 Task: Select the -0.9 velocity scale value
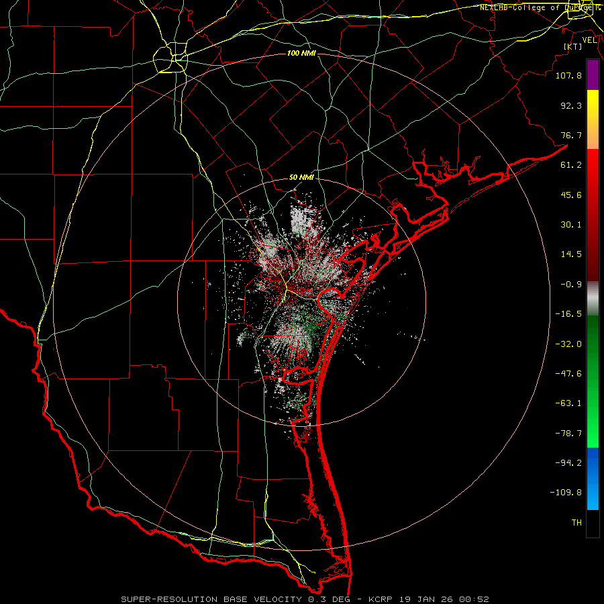click(571, 285)
